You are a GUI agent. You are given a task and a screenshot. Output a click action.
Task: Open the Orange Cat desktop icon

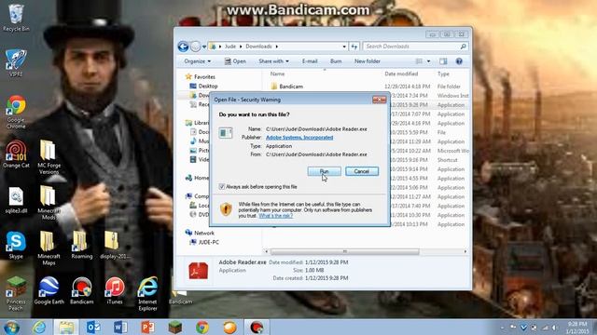tap(16, 154)
